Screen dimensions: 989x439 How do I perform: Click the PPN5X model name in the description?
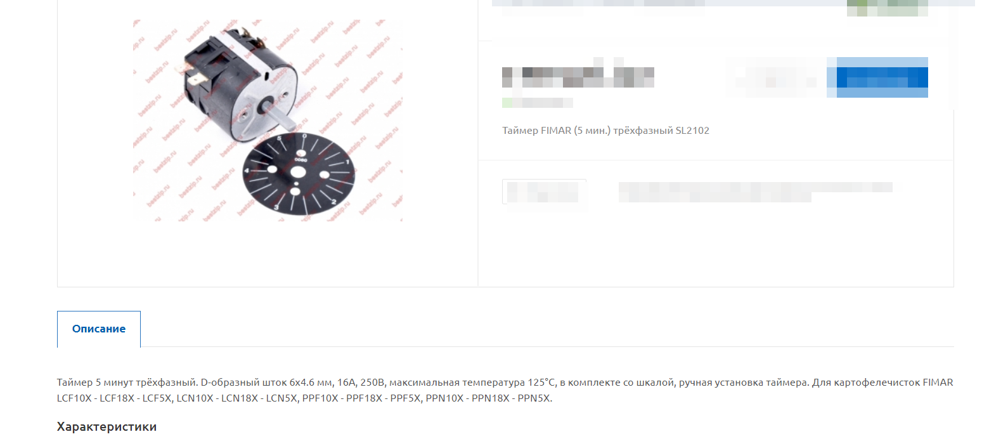(x=534, y=399)
